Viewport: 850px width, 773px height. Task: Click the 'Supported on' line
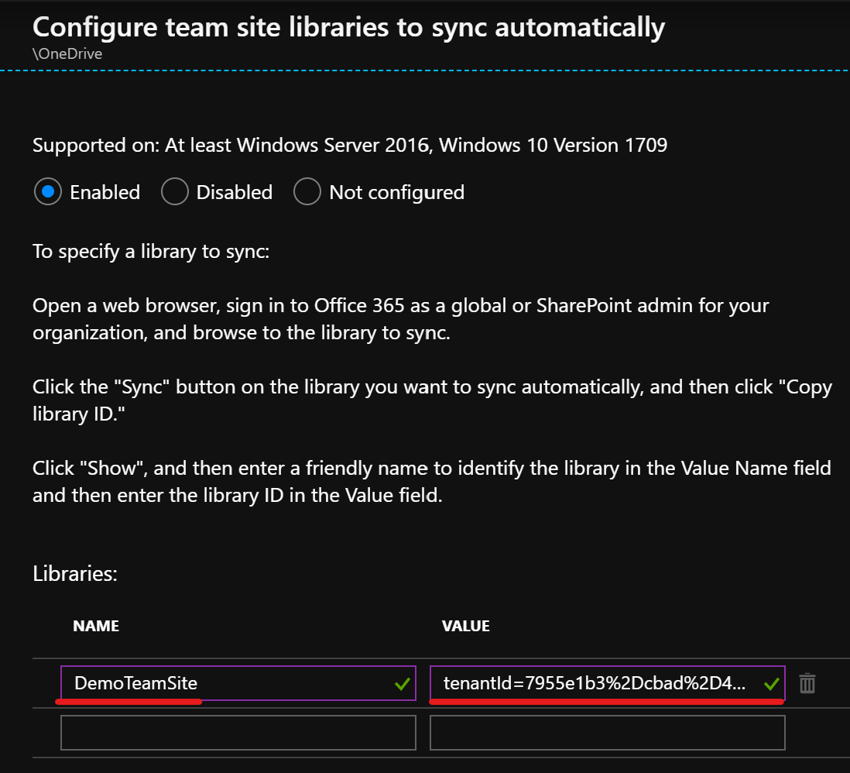coord(350,146)
